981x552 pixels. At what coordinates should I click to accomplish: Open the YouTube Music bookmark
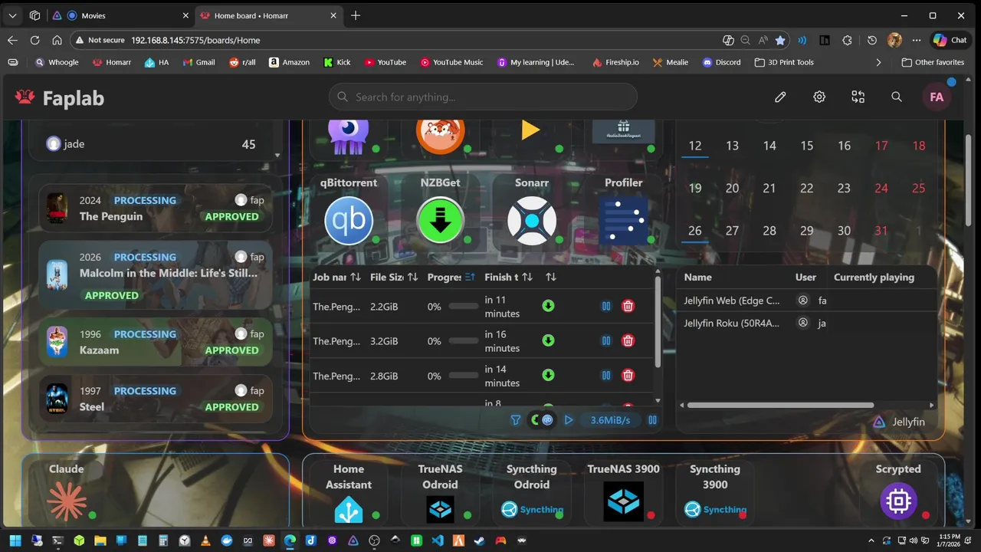pos(451,62)
